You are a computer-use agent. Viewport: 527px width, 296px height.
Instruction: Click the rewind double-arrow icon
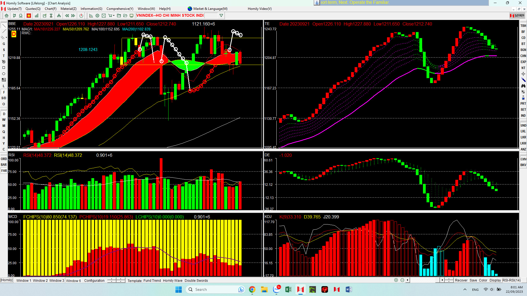(x=67, y=16)
